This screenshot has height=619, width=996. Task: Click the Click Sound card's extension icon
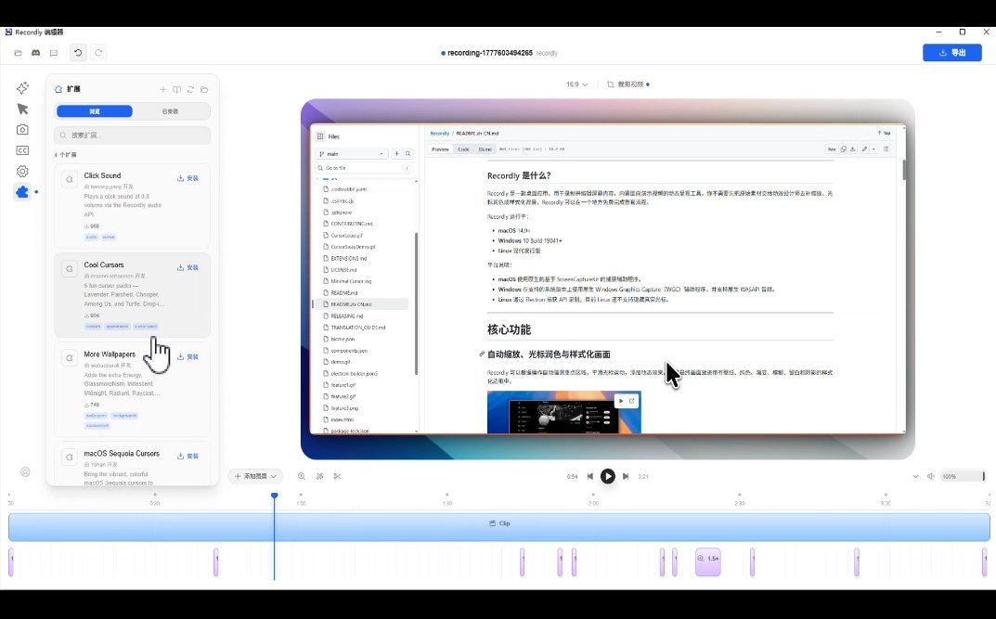pos(70,180)
